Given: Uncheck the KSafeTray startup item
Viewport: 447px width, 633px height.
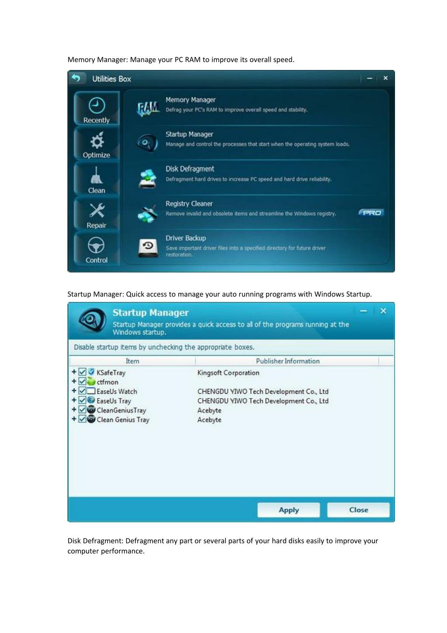Looking at the screenshot, I should [x=82, y=372].
